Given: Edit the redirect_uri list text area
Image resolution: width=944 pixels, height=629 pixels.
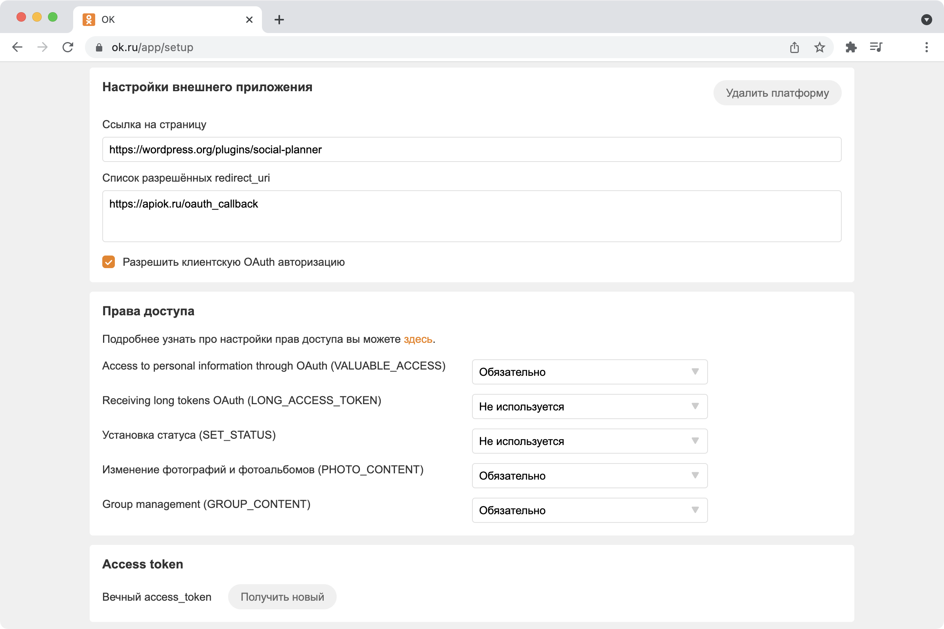Looking at the screenshot, I should [472, 216].
